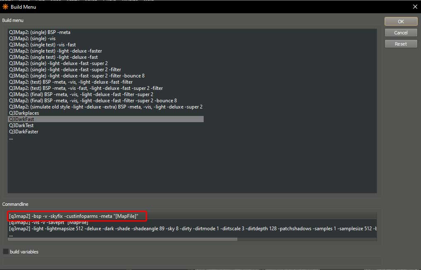Select 'Q3Map2: (single) -vis' entry
Screen dimensions: 421x270
coord(32,39)
